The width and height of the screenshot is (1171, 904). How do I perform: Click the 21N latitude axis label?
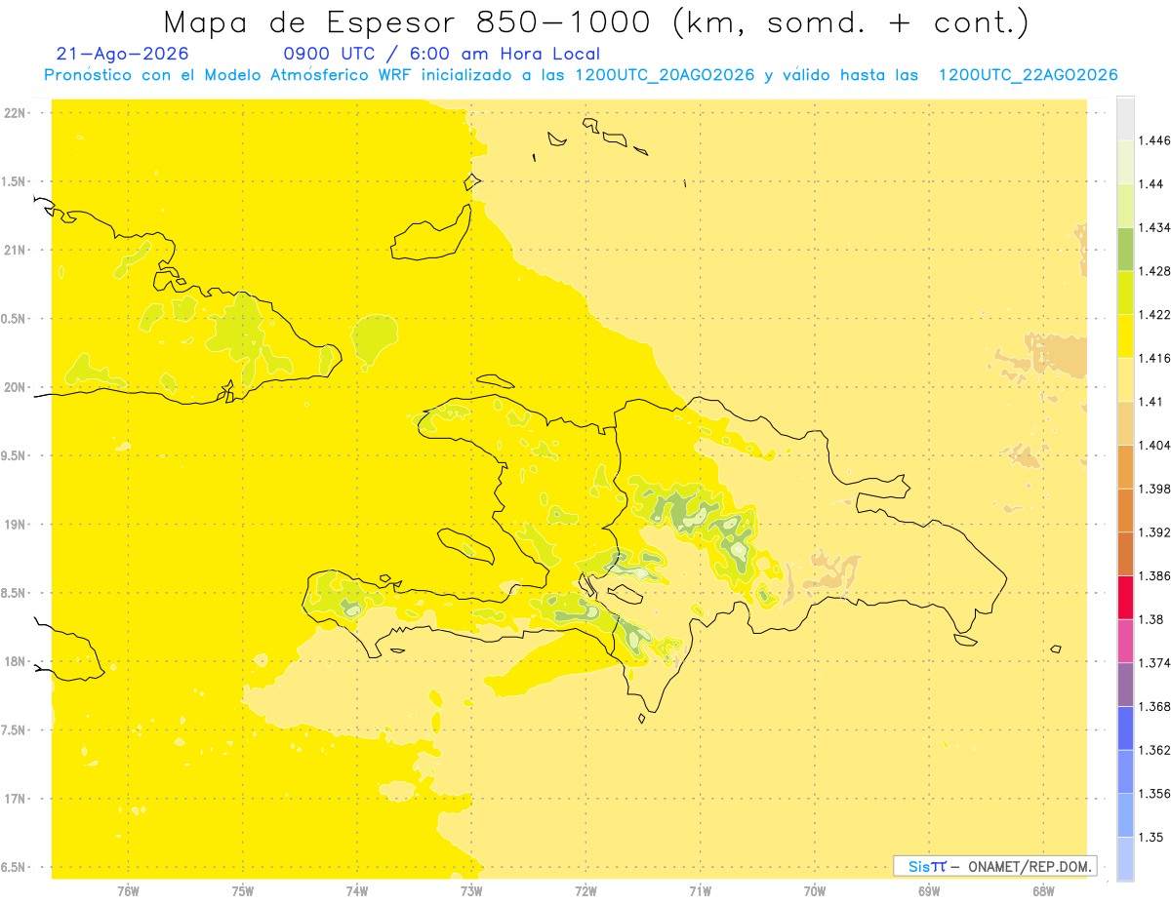[x=16, y=250]
